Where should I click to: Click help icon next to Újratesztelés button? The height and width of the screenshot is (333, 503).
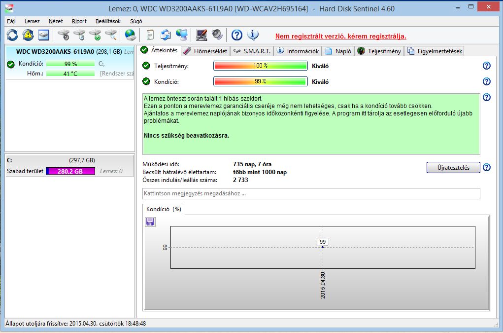[487, 167]
